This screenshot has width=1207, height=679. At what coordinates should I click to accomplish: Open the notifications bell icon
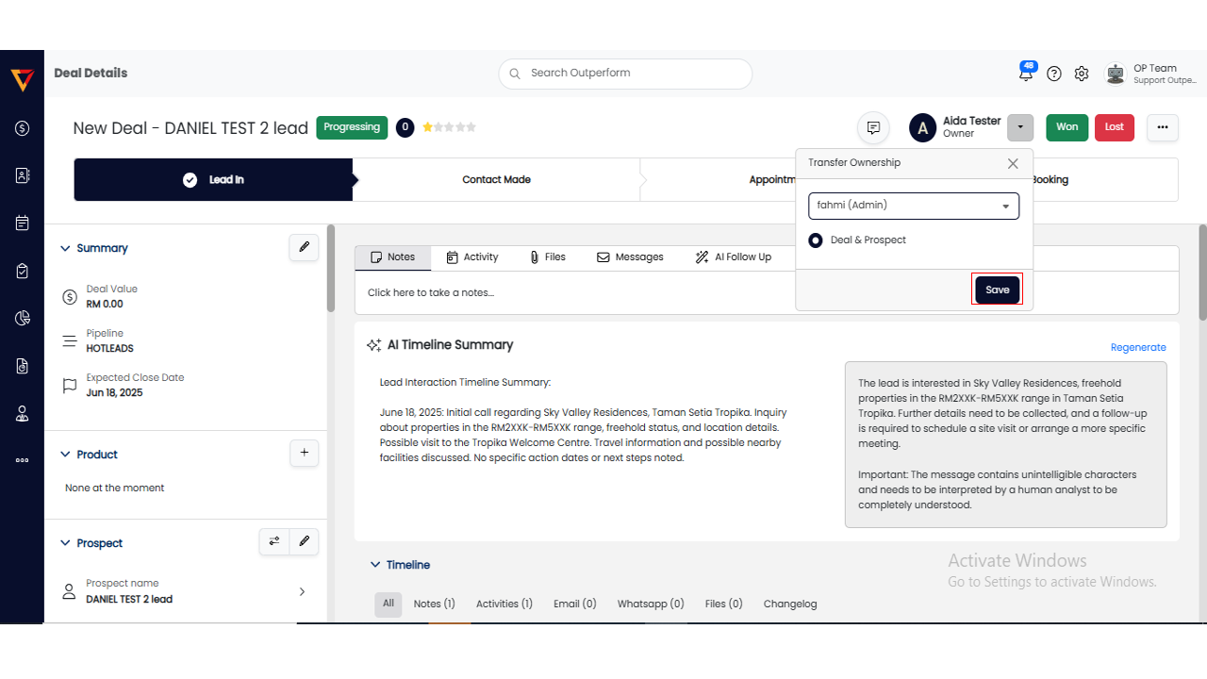point(1026,74)
